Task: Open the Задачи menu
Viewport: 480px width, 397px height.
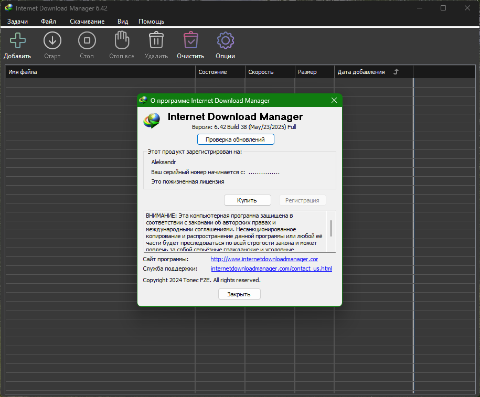Action: pos(17,22)
